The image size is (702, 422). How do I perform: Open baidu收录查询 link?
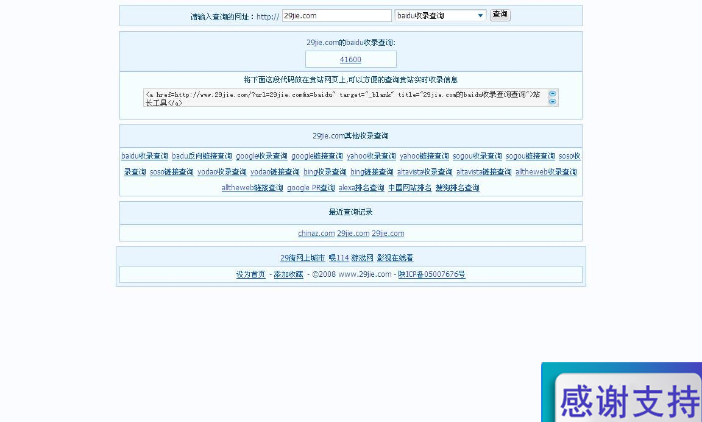pyautogui.click(x=144, y=156)
